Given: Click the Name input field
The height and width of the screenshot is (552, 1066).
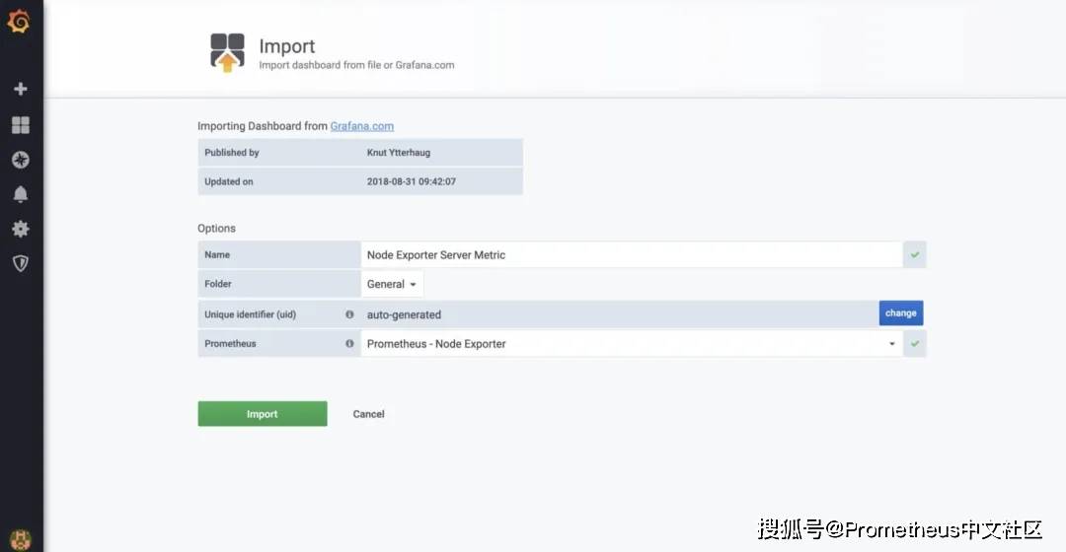Looking at the screenshot, I should coord(632,254).
